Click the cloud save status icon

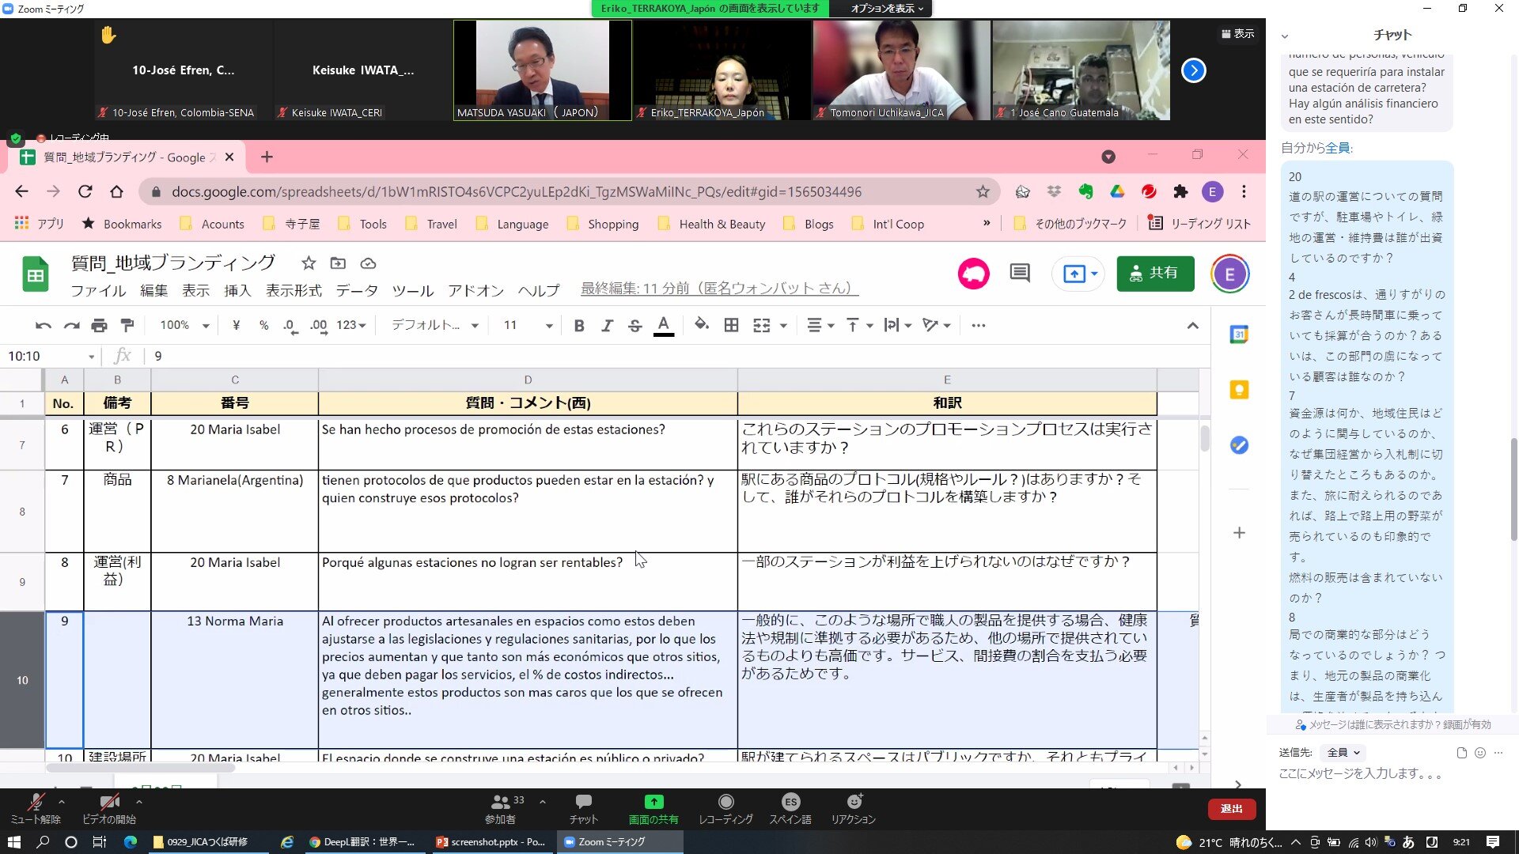[x=368, y=263]
